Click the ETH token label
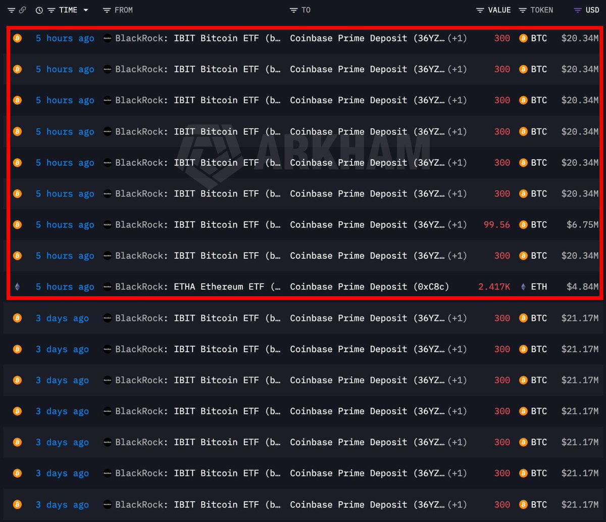 (539, 287)
